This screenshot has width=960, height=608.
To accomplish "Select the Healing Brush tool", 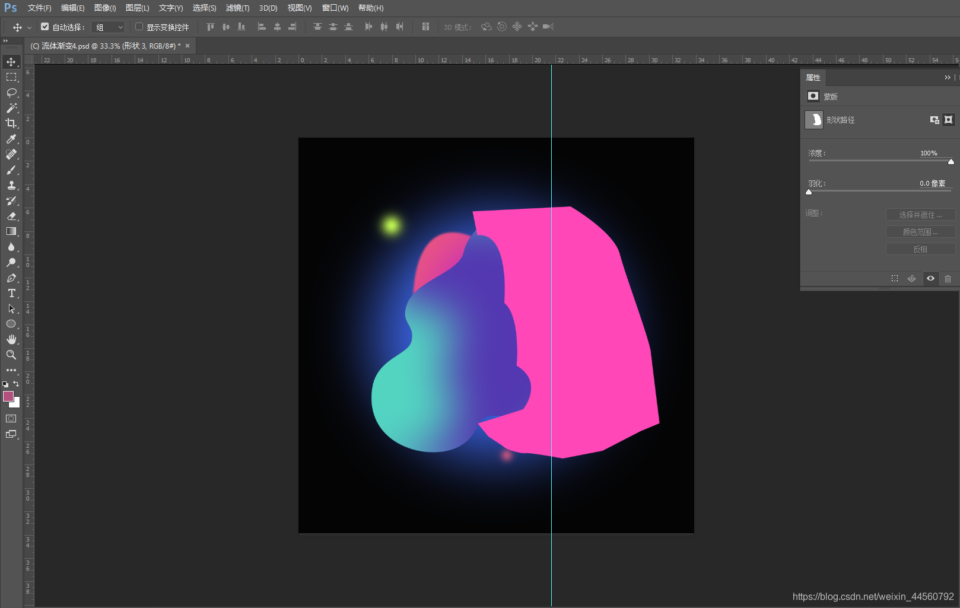I will 11,154.
